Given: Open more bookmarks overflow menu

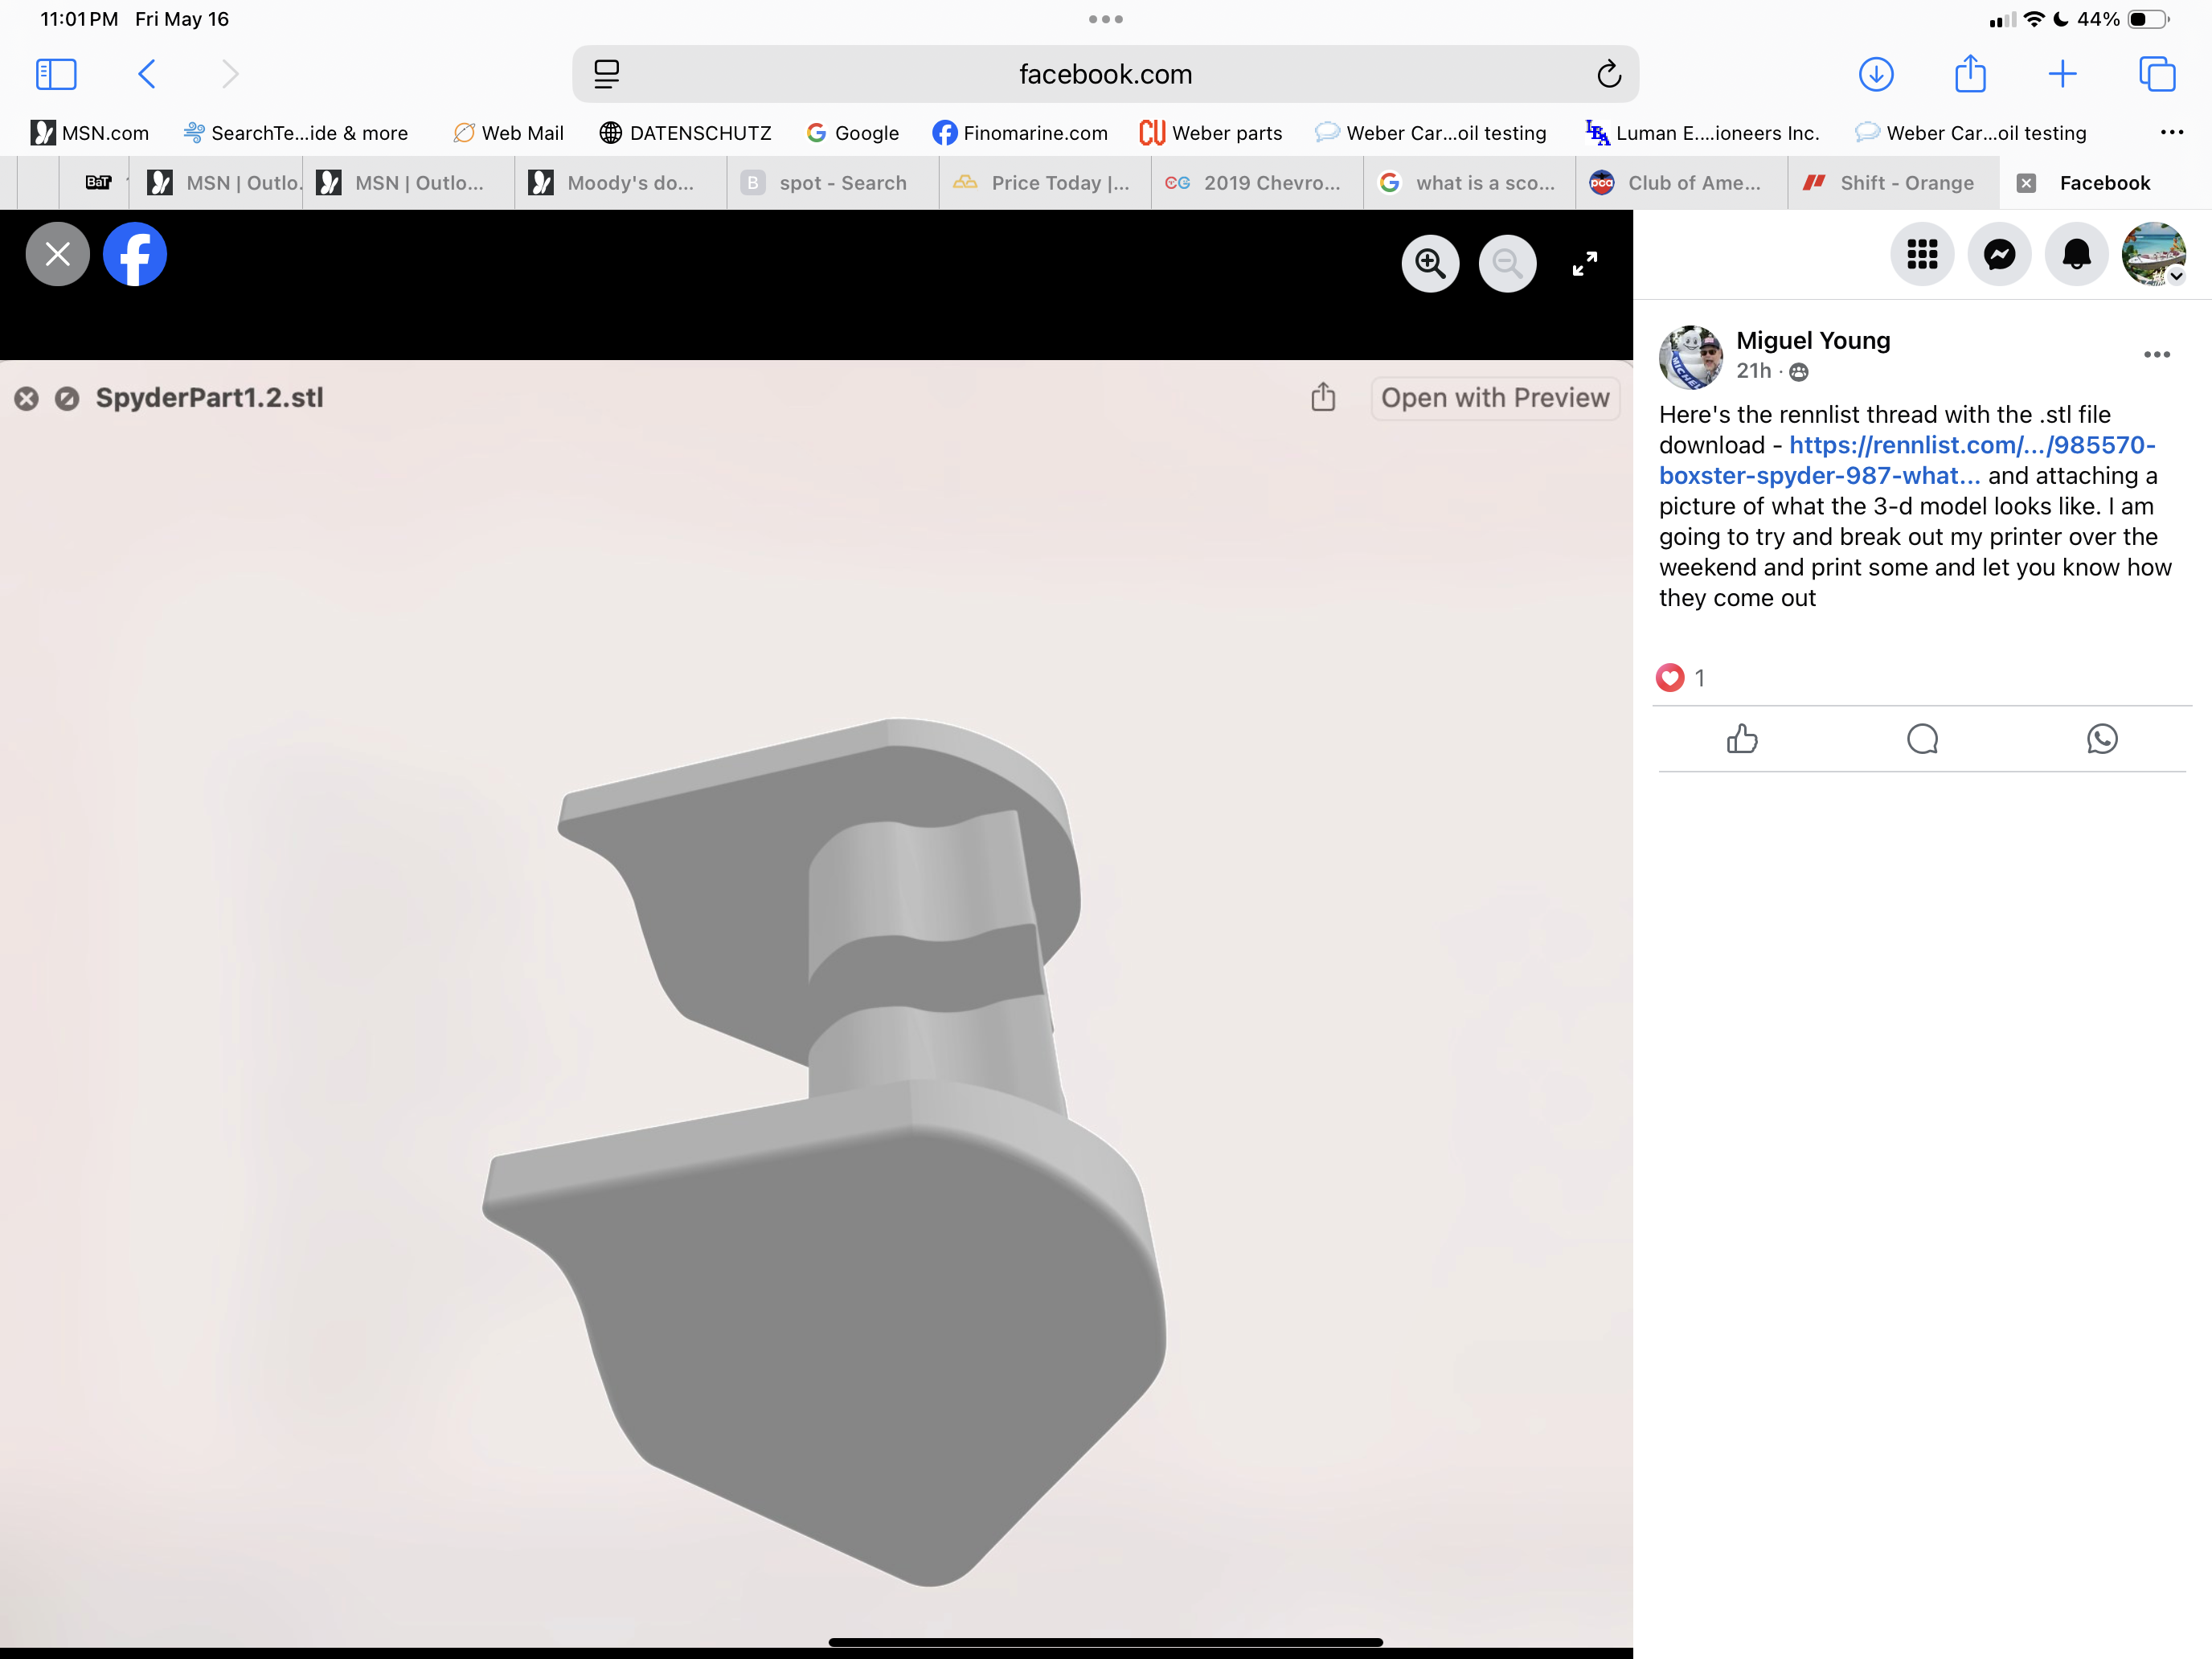Looking at the screenshot, I should pos(2172,132).
